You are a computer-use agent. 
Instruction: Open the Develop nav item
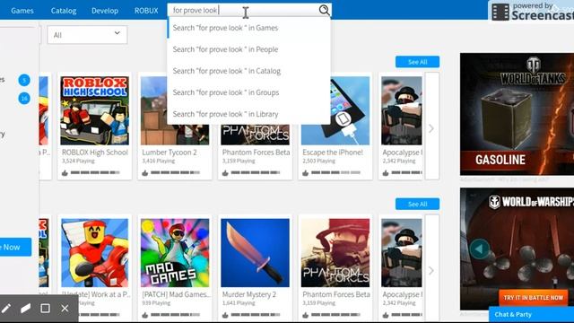tap(105, 11)
